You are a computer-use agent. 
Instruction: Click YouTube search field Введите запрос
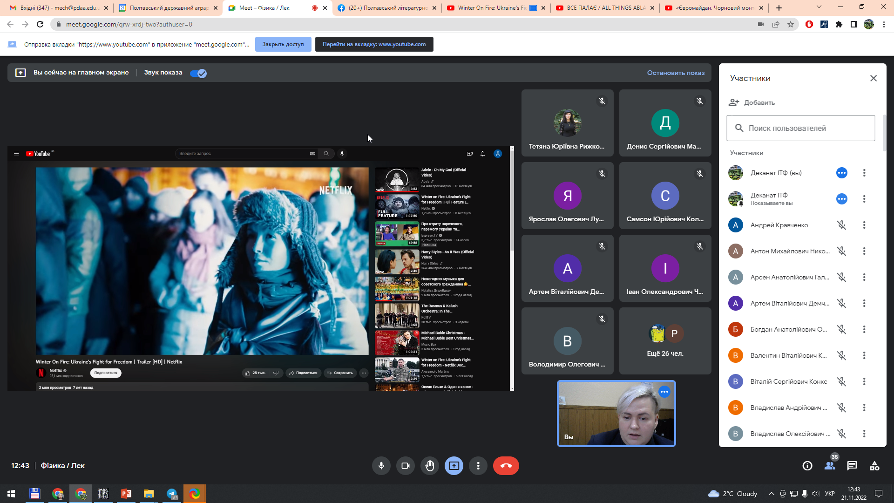click(x=241, y=154)
